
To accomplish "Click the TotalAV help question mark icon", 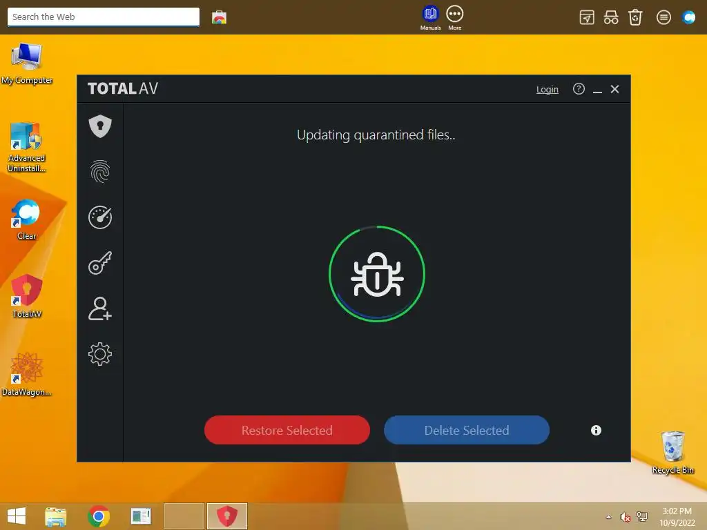I will 579,89.
